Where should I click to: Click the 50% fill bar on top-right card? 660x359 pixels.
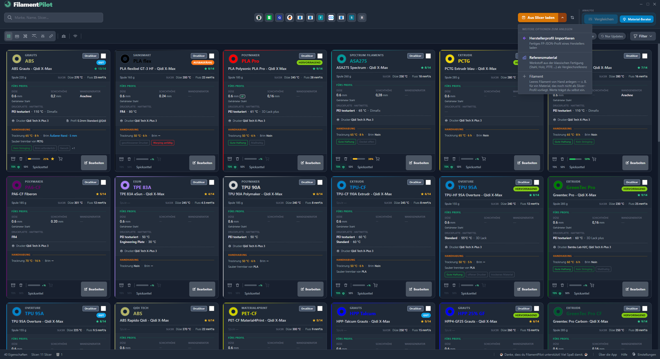click(x=575, y=159)
